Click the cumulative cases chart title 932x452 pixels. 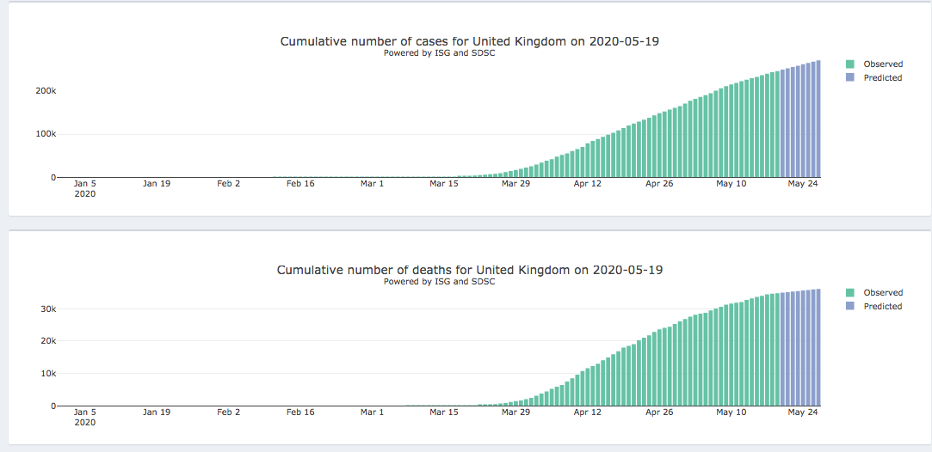point(469,41)
